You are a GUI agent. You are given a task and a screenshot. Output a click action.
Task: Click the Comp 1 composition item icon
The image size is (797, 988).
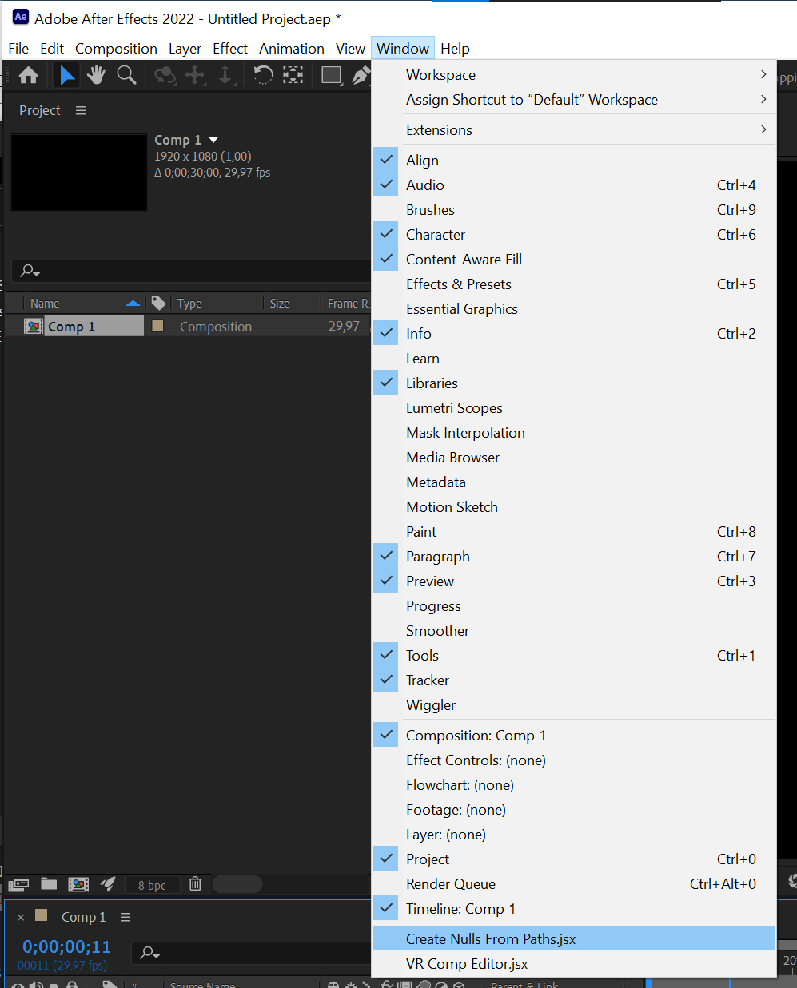click(34, 326)
